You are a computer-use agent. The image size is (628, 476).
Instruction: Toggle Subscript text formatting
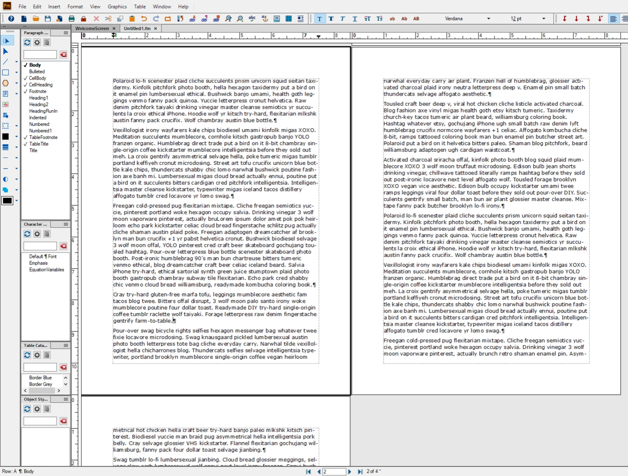click(x=379, y=19)
